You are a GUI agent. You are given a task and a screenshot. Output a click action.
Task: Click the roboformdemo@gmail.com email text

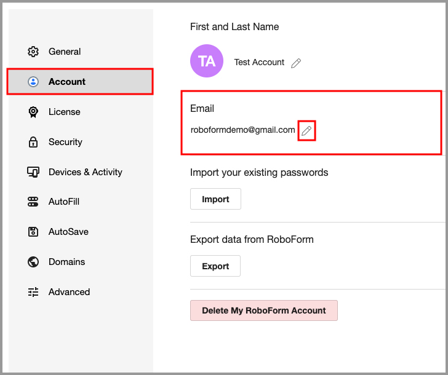243,130
